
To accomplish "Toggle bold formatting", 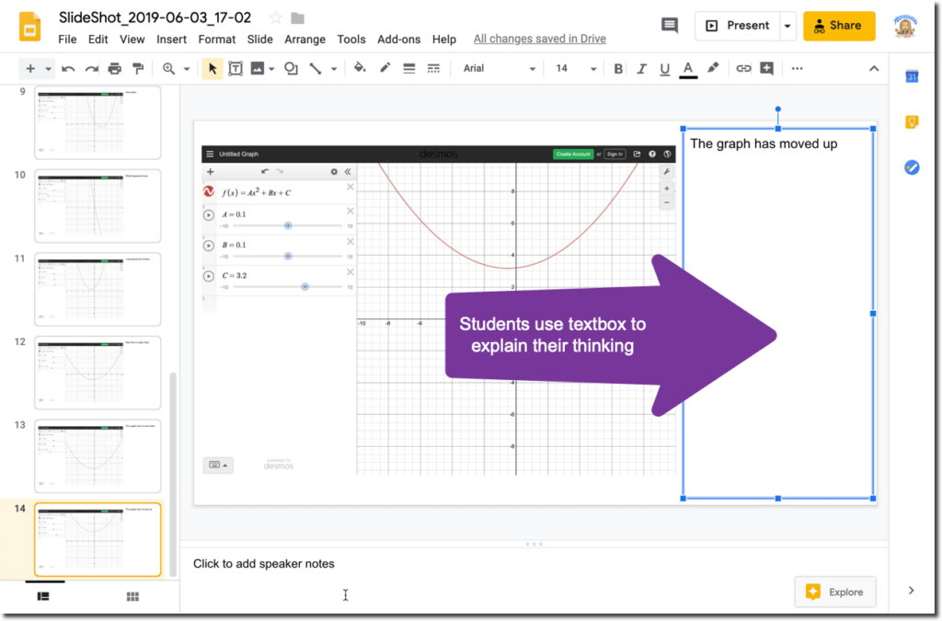I will [x=618, y=68].
